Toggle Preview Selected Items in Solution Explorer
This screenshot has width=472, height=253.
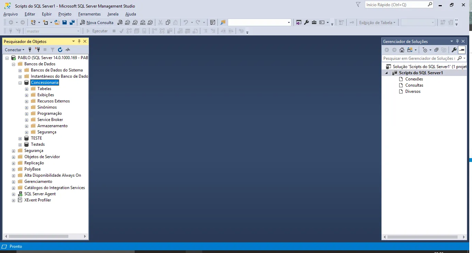coord(461,50)
